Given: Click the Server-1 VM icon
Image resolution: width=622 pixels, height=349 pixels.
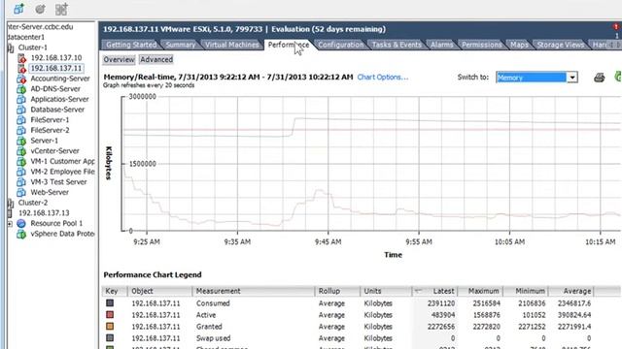Looking at the screenshot, I should coord(21,141).
